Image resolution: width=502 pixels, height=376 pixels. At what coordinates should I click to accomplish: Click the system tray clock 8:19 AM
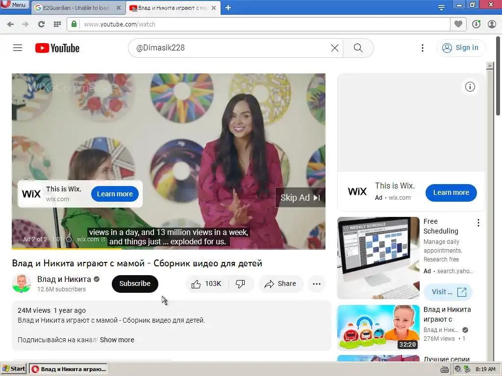[x=485, y=369]
